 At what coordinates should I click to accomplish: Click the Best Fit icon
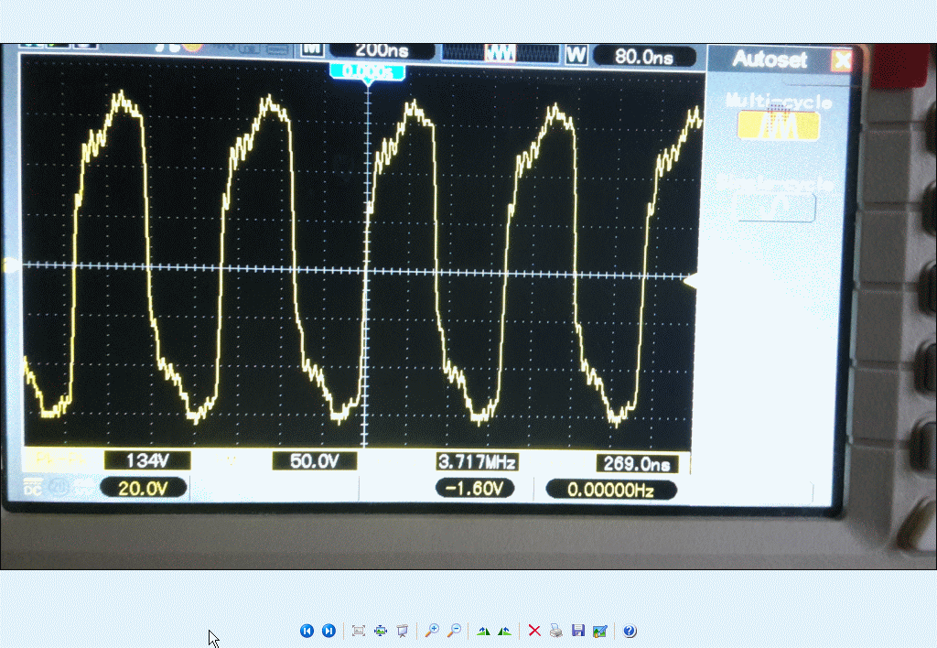point(359,631)
